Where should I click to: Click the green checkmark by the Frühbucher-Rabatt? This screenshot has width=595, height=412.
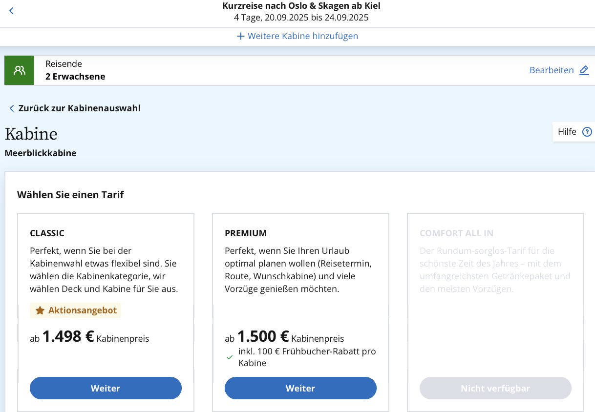click(x=229, y=357)
